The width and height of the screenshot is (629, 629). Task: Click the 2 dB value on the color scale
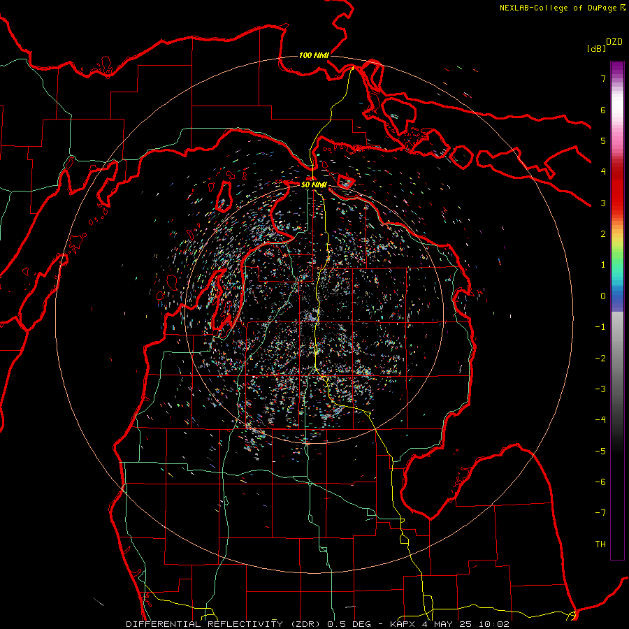pos(603,234)
